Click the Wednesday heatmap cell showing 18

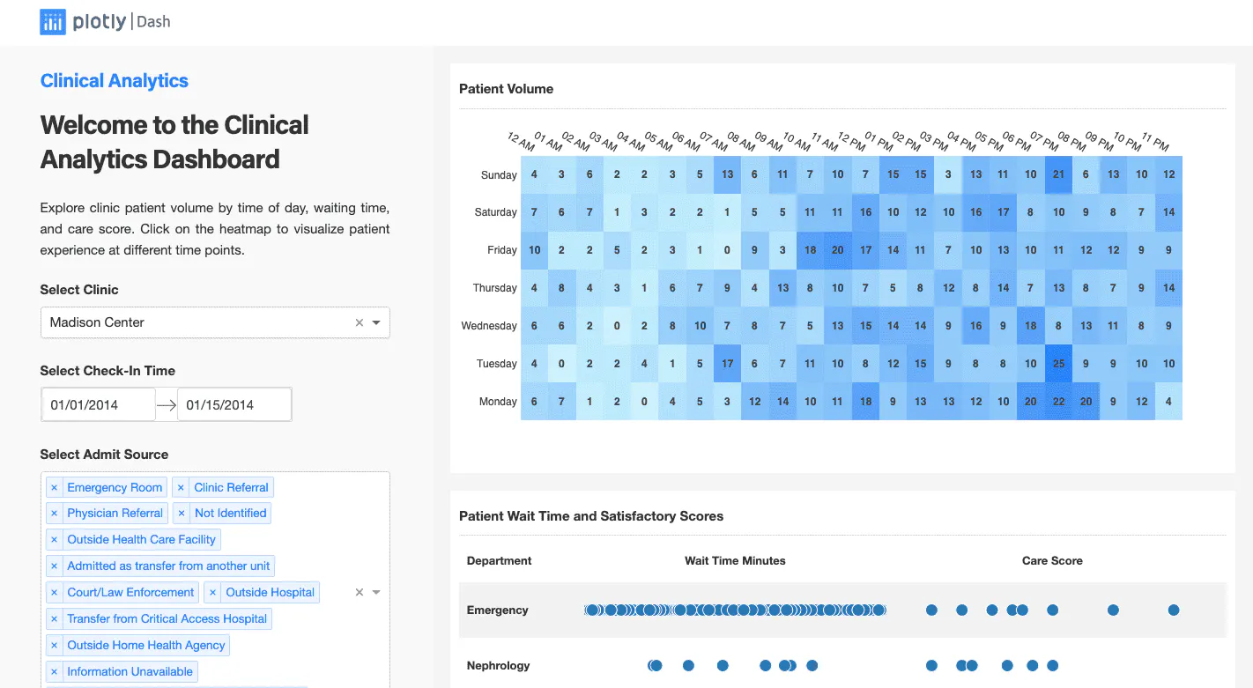(x=1031, y=326)
